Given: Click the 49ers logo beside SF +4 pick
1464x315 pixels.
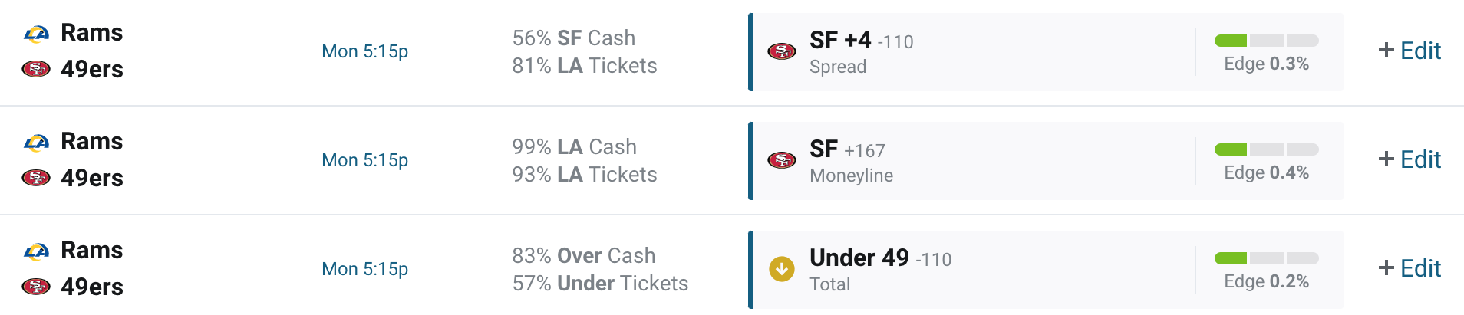Looking at the screenshot, I should [782, 52].
